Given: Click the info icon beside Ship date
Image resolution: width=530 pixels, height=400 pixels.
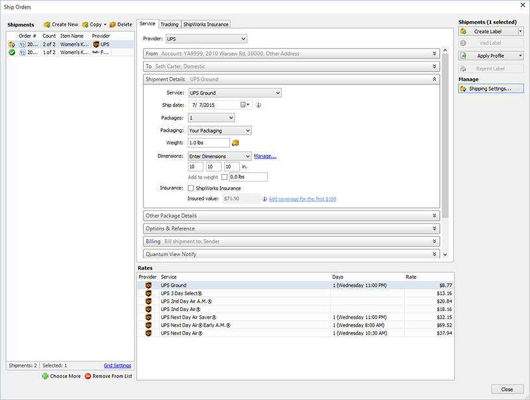Looking at the screenshot, I should point(259,105).
